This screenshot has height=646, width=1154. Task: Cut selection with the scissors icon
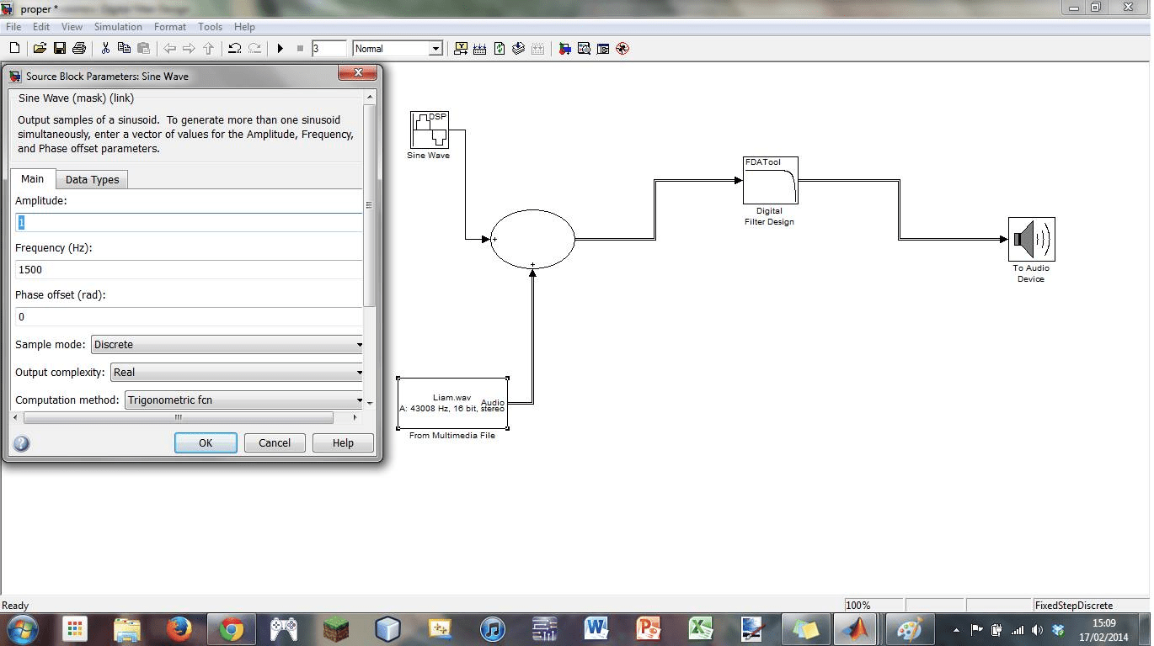[105, 49]
